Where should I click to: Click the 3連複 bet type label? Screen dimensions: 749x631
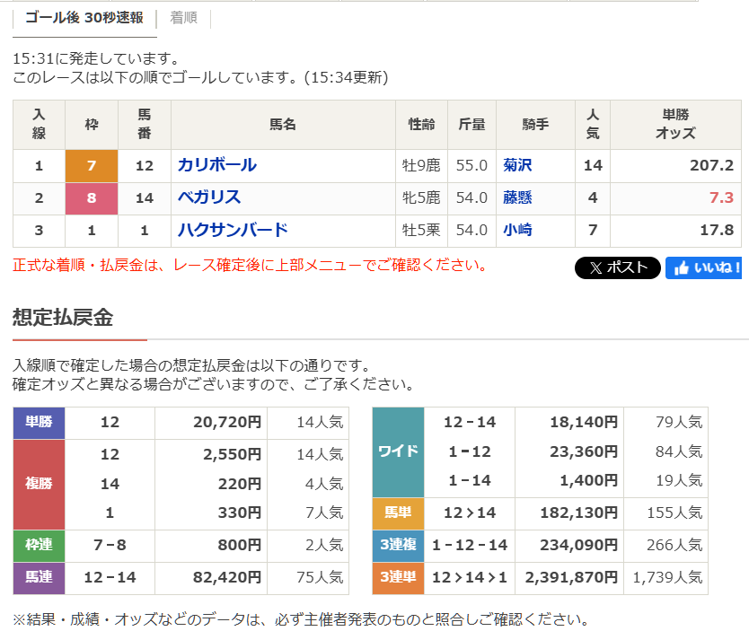coord(398,545)
